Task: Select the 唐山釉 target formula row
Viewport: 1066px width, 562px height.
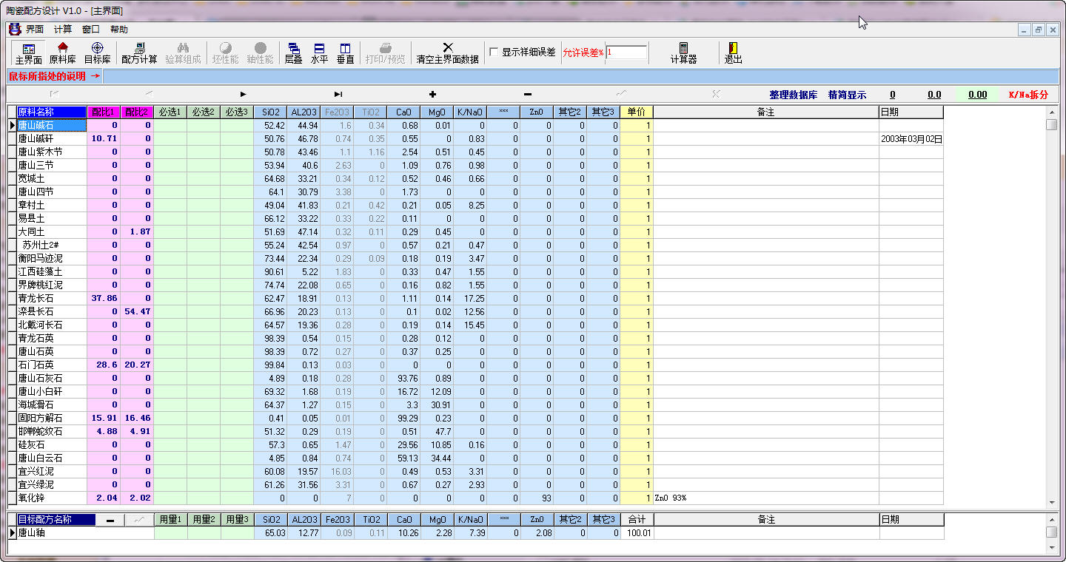Action: point(85,533)
